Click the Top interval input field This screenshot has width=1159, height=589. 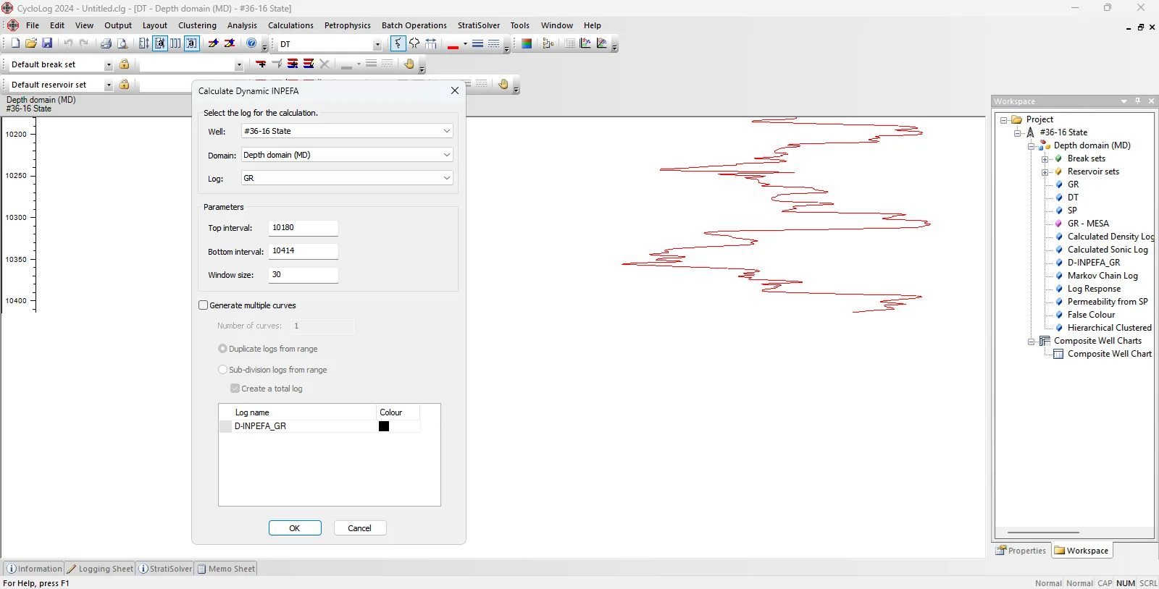[304, 228]
